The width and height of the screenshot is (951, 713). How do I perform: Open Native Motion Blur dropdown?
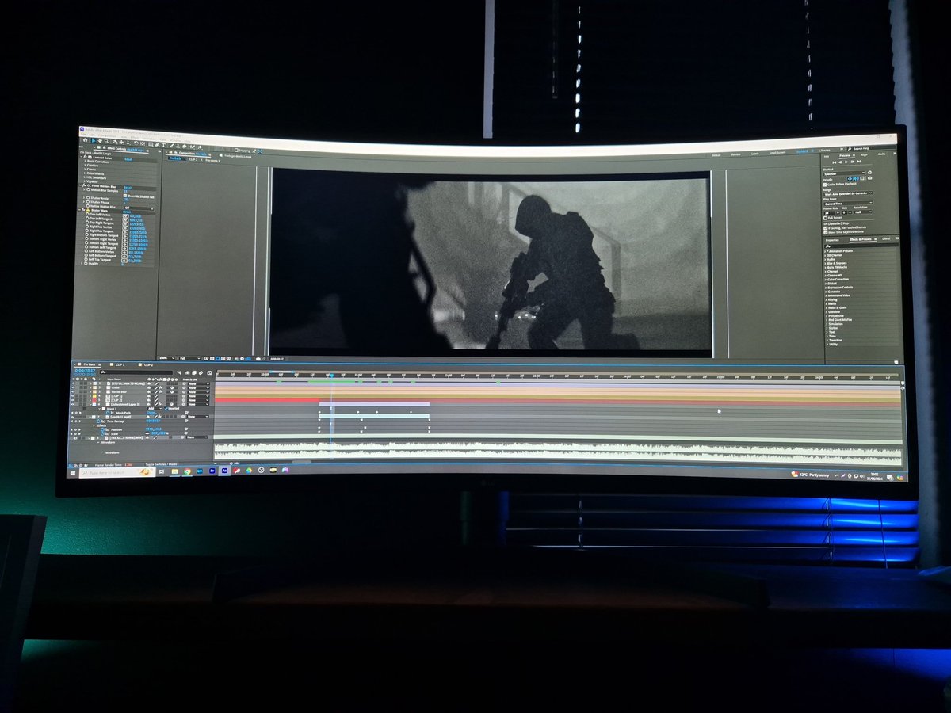point(138,208)
